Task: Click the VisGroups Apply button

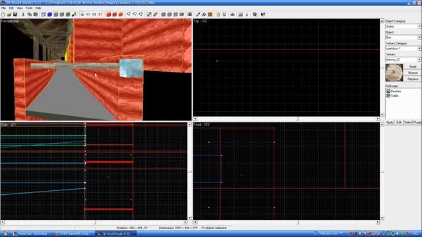Action: click(390, 122)
